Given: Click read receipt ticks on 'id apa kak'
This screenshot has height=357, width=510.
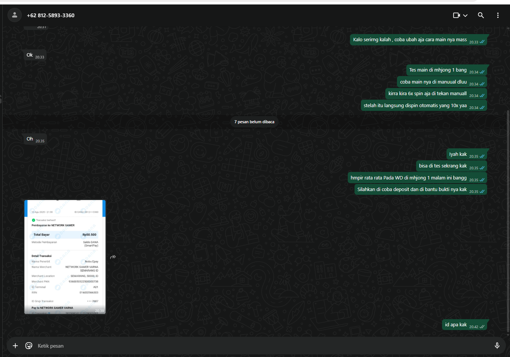Looking at the screenshot, I should click(x=482, y=327).
